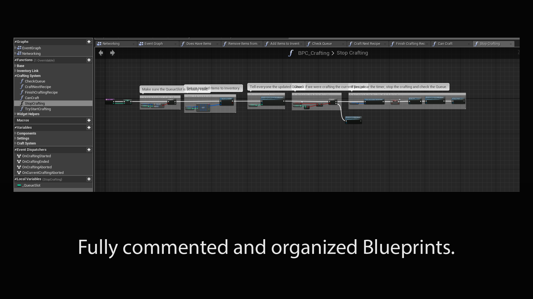The image size is (533, 299).
Task: Click the Add Variables button
Action: tap(89, 127)
